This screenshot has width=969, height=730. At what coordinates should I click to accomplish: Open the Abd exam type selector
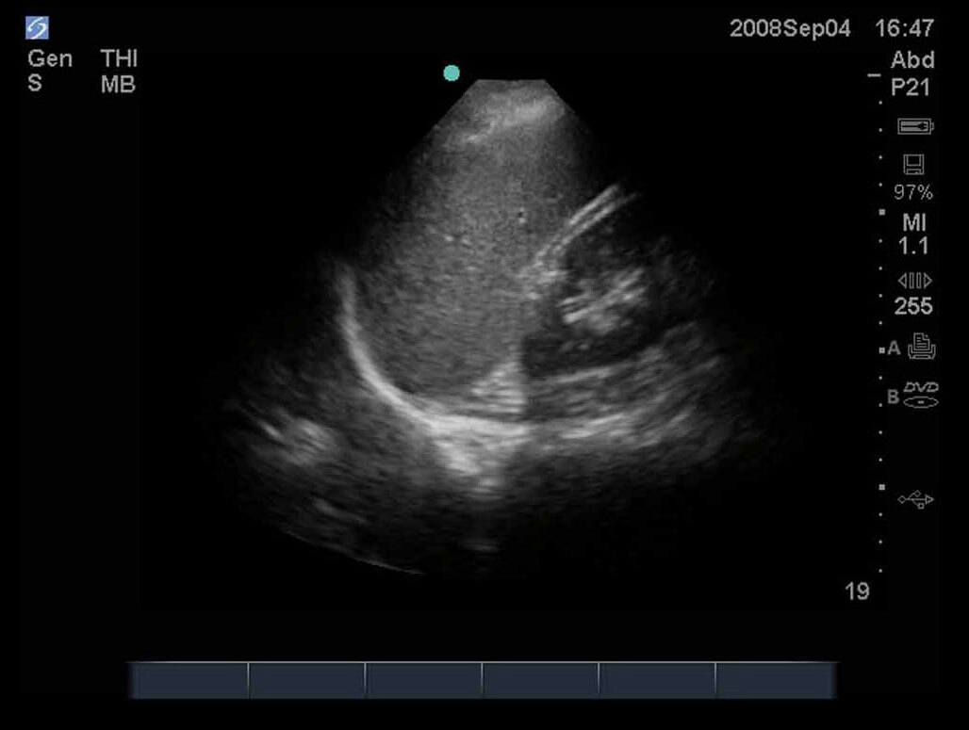coord(912,60)
